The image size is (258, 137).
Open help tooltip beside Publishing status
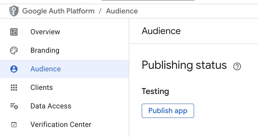tap(237, 67)
